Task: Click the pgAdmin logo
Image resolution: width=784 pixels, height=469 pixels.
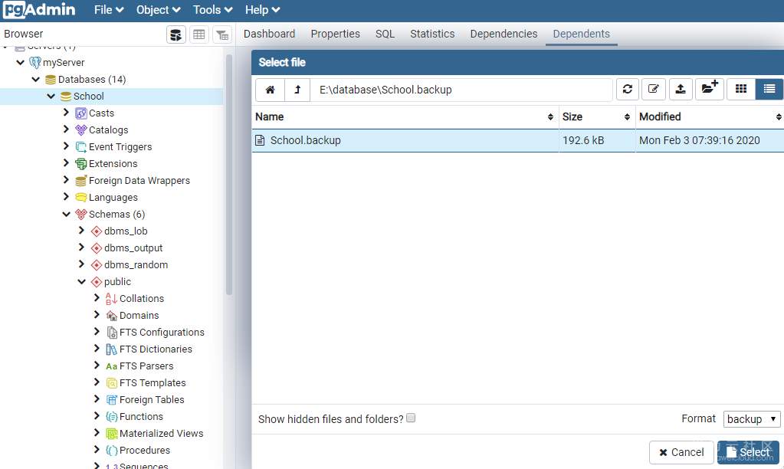Action: pos(39,9)
